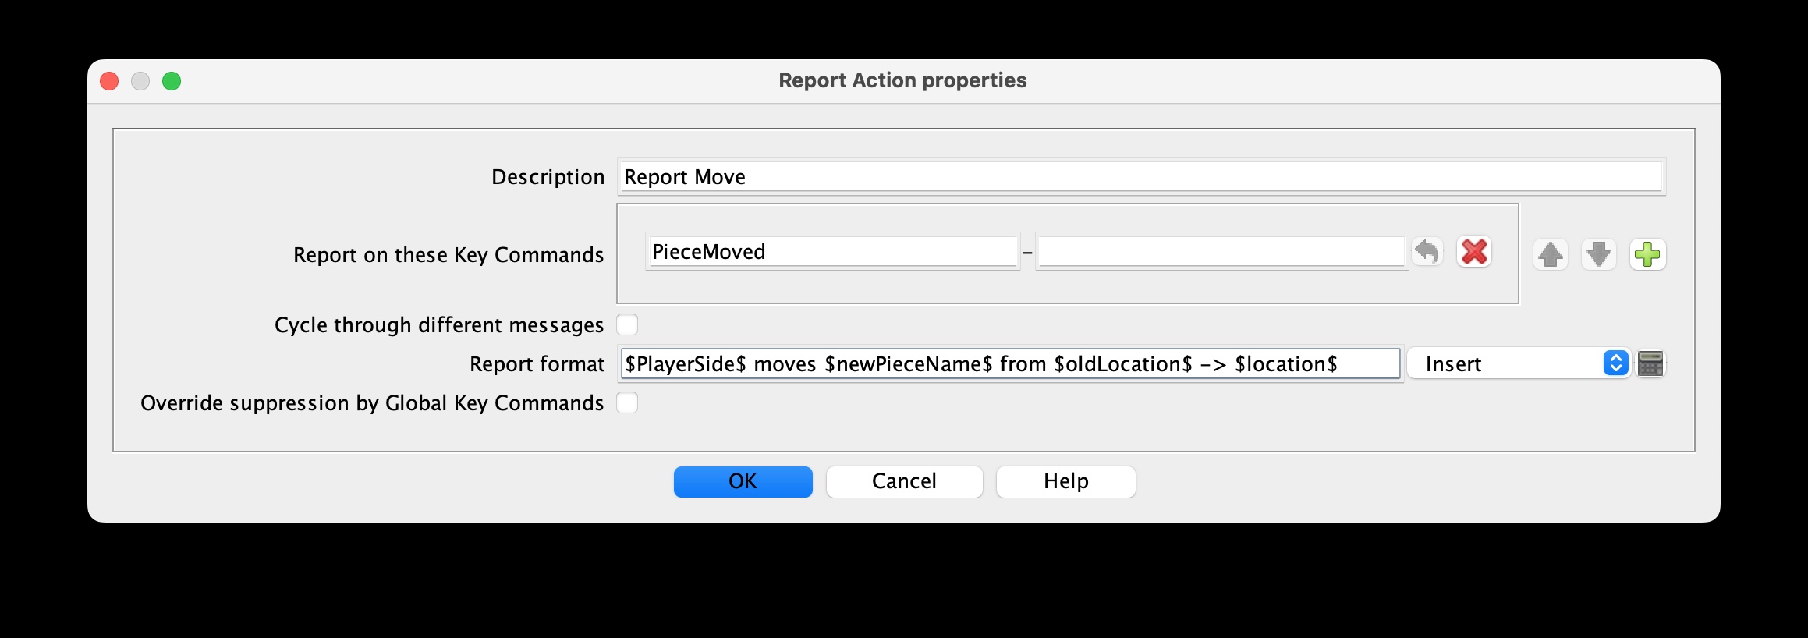Move key command up with up arrow
Image resolution: width=1808 pixels, height=638 pixels.
coord(1551,254)
